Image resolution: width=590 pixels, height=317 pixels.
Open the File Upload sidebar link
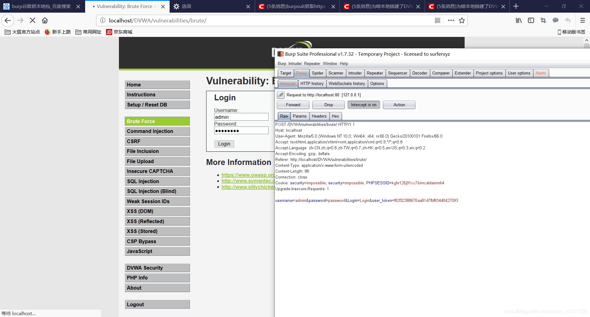pyautogui.click(x=157, y=161)
